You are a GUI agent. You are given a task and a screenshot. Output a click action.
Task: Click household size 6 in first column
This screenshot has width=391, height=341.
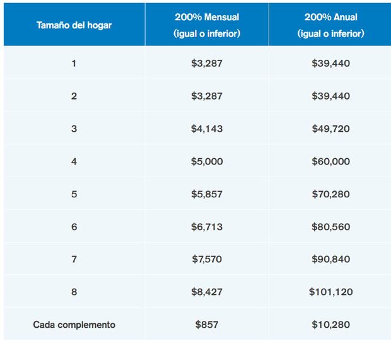pyautogui.click(x=74, y=227)
